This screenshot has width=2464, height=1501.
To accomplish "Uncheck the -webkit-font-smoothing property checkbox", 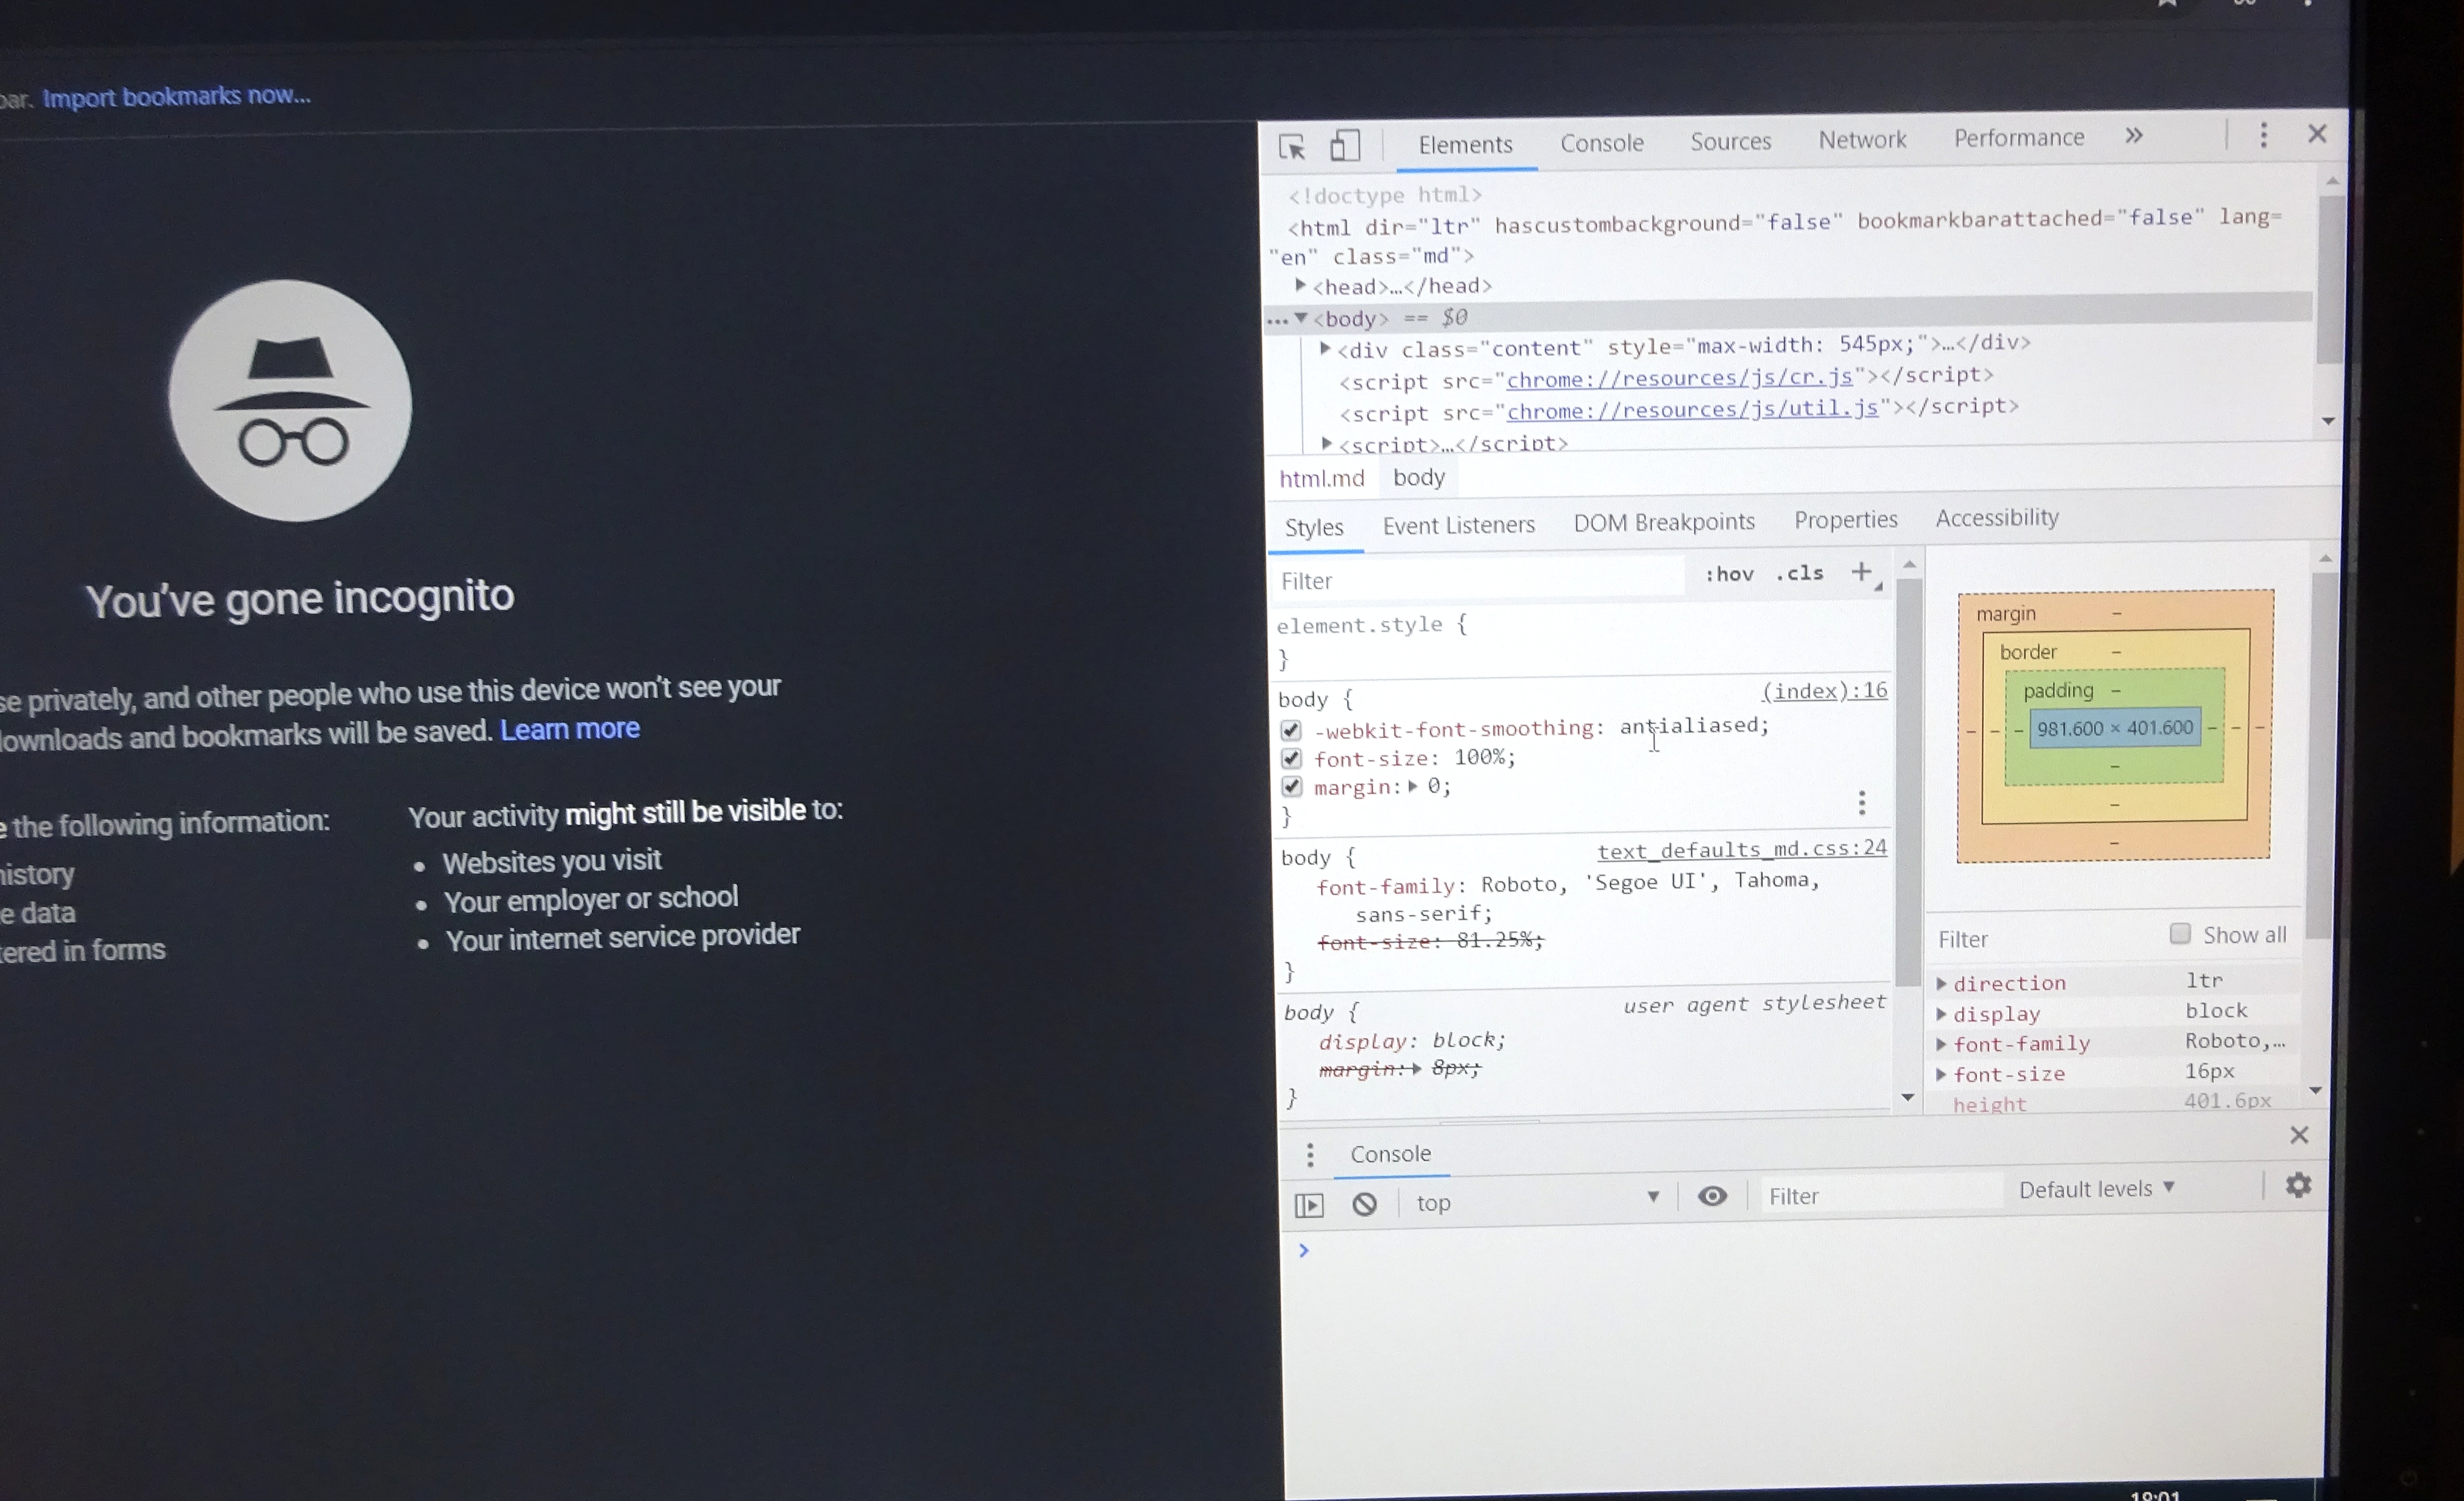I will (1291, 730).
